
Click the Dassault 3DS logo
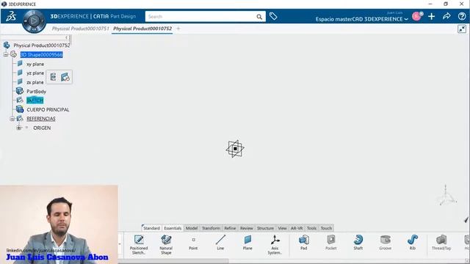click(x=11, y=16)
